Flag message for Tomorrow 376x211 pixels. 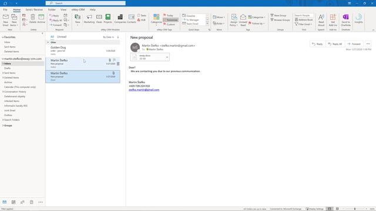tap(170, 20)
